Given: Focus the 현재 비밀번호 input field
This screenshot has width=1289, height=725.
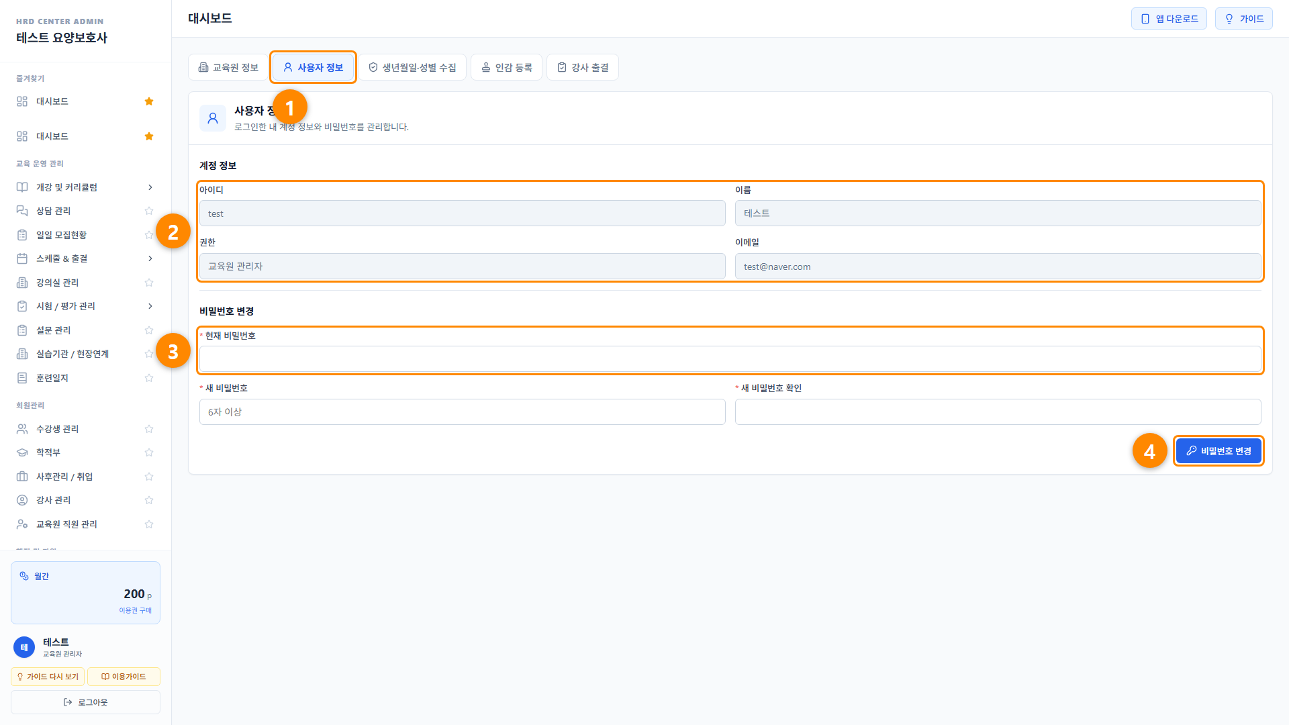Looking at the screenshot, I should pyautogui.click(x=730, y=359).
